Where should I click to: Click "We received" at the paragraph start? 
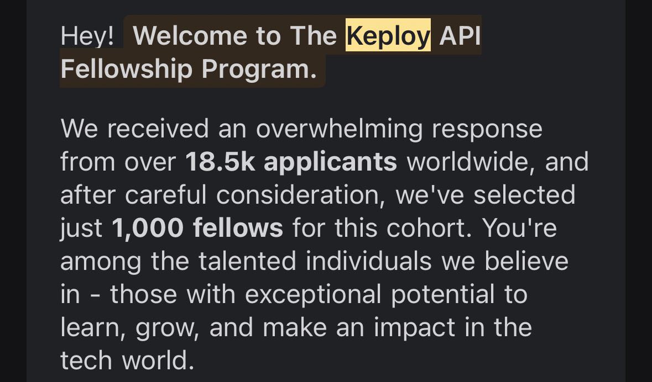tap(135, 129)
